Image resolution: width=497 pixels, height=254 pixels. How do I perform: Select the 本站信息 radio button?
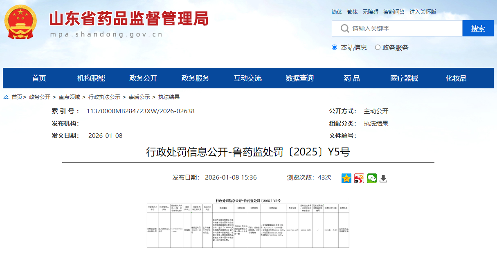click(334, 47)
